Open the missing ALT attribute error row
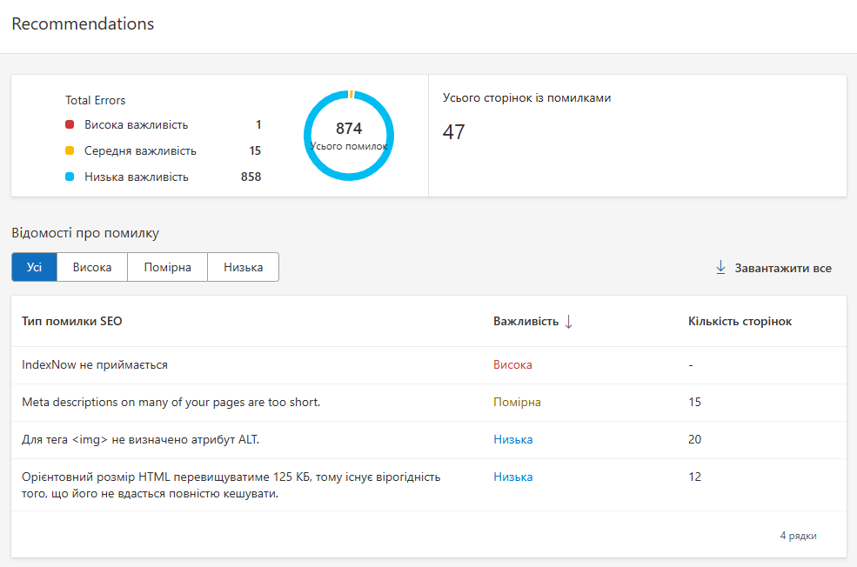 (140, 440)
